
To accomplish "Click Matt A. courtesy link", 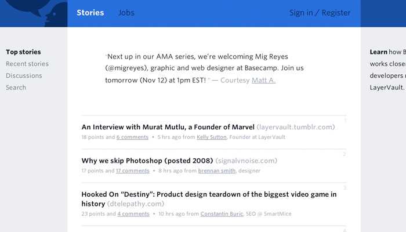I will [x=263, y=80].
